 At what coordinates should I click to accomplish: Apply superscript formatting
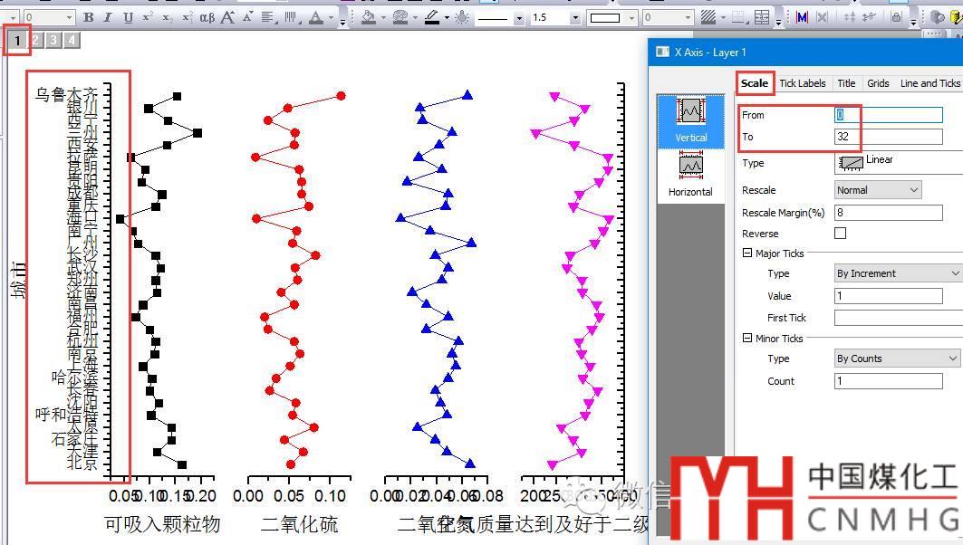tap(148, 17)
